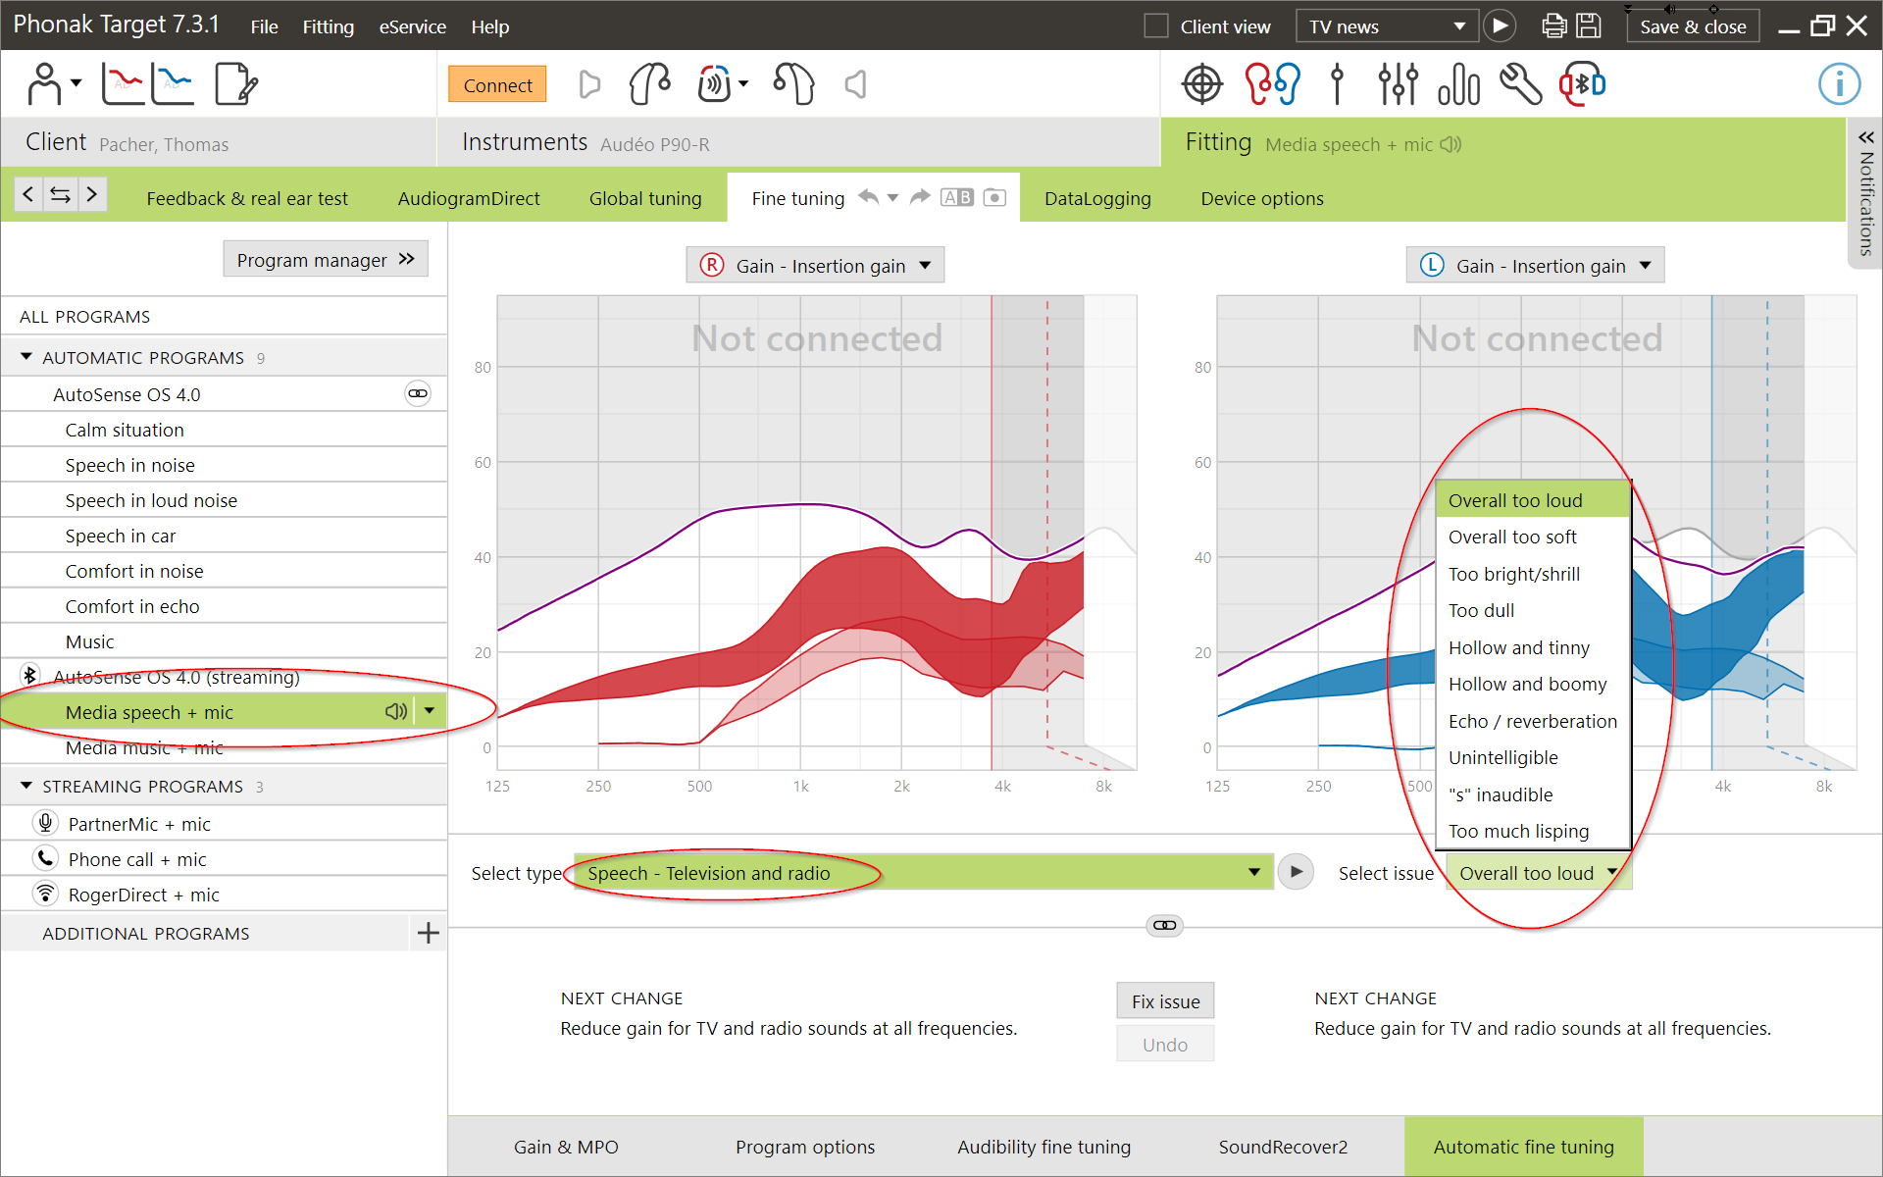This screenshot has width=1883, height=1177.
Task: Click the right mute speaker icon
Action: (x=855, y=84)
